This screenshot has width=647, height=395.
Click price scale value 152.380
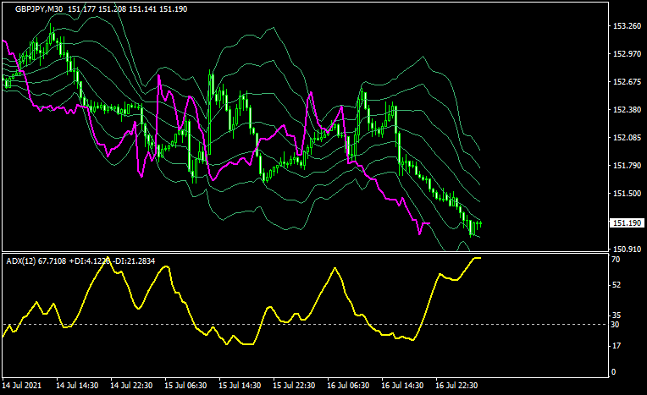pyautogui.click(x=628, y=110)
